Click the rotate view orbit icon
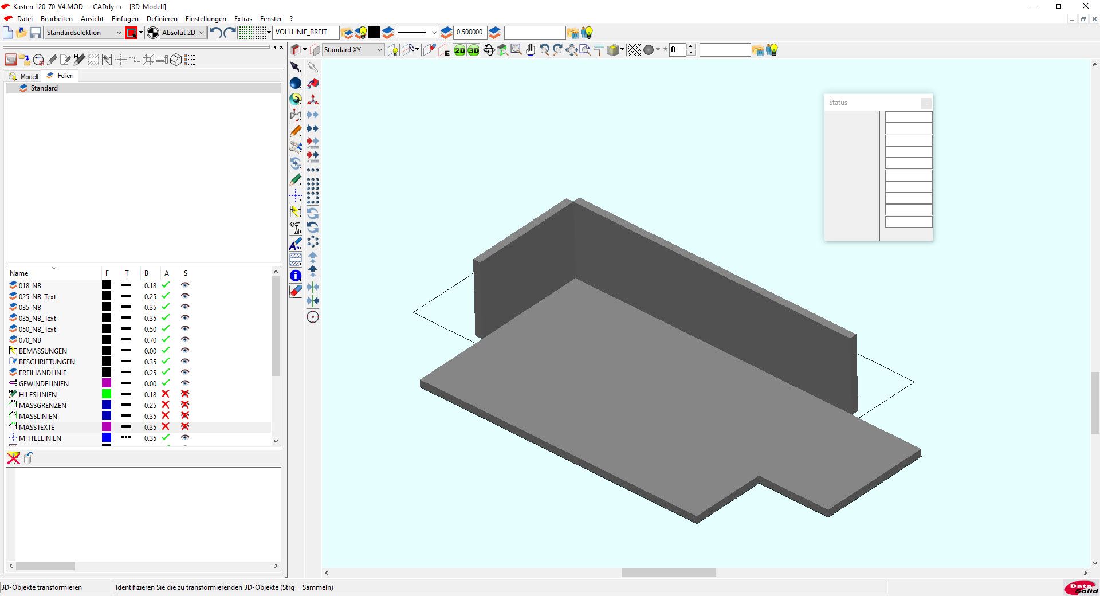This screenshot has width=1100, height=596. (489, 50)
